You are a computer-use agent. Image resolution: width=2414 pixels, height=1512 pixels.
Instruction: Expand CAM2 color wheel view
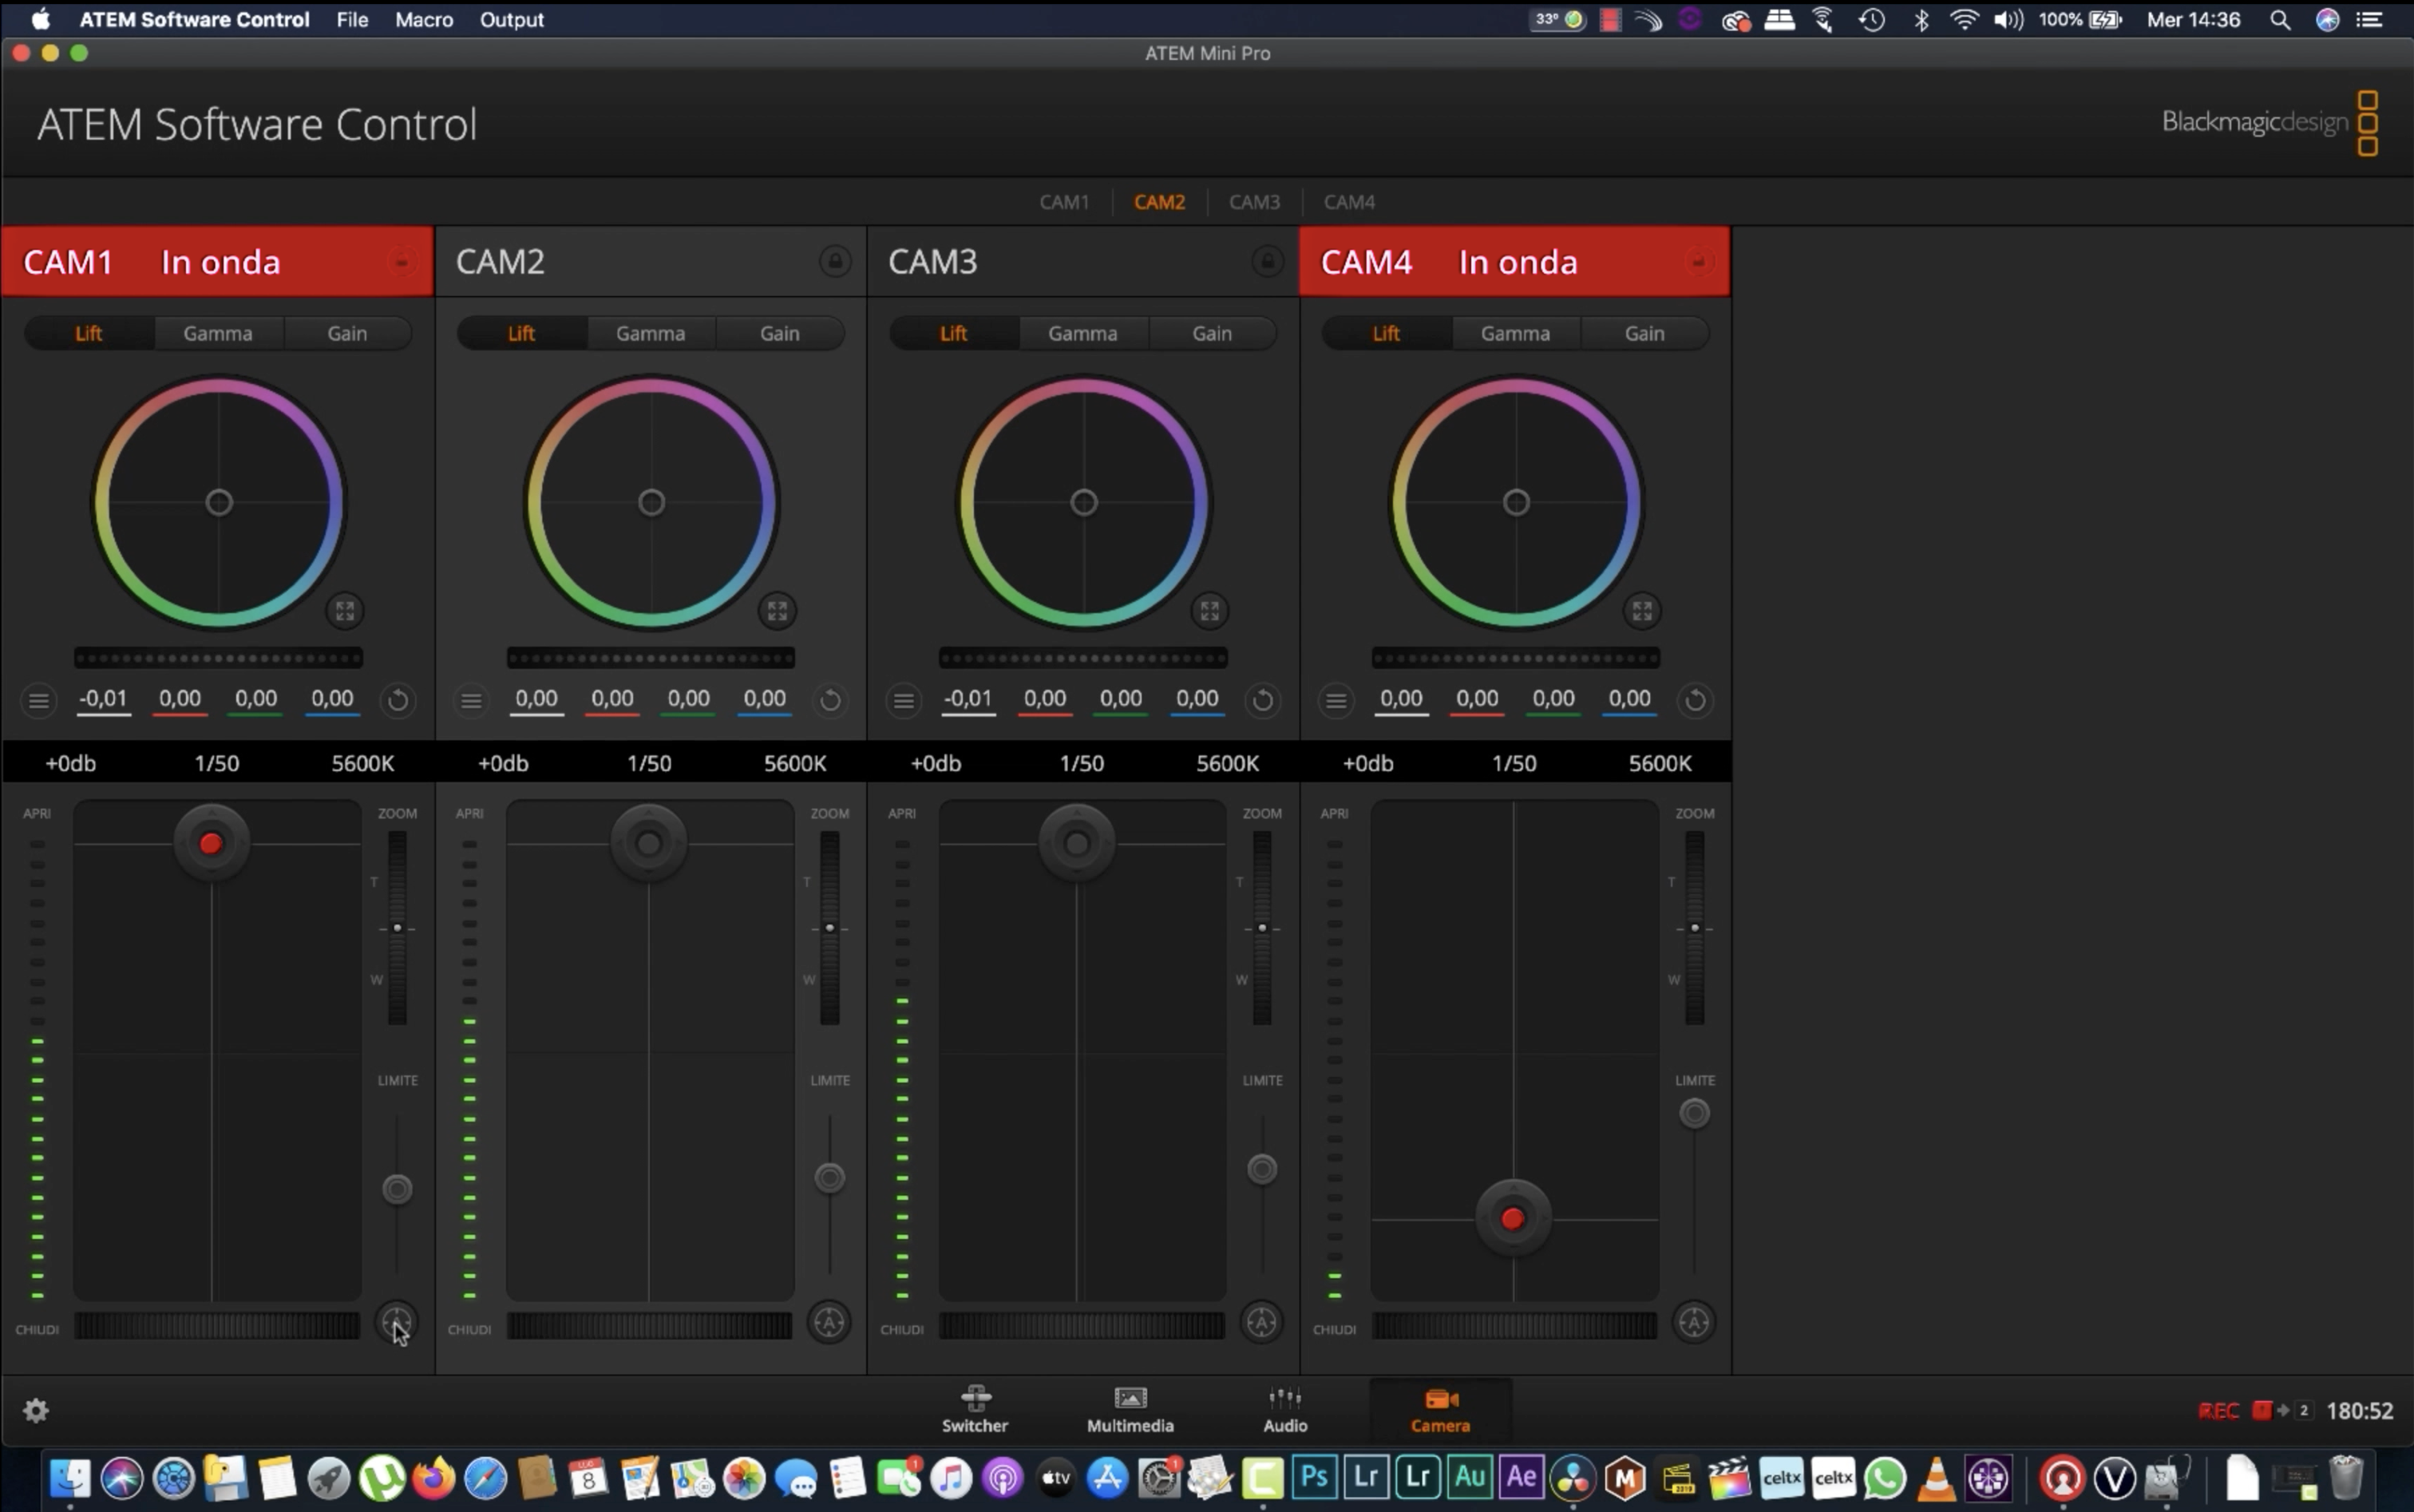pyautogui.click(x=777, y=611)
